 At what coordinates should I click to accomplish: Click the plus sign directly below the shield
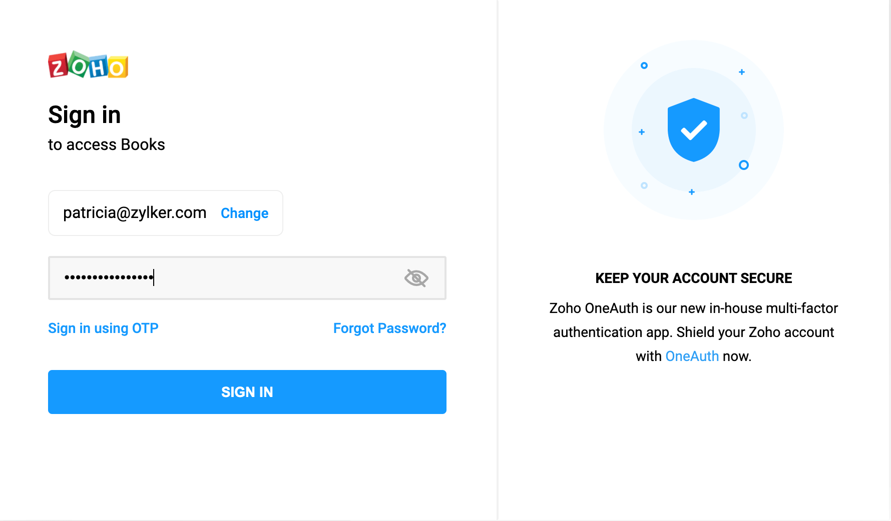(x=692, y=192)
